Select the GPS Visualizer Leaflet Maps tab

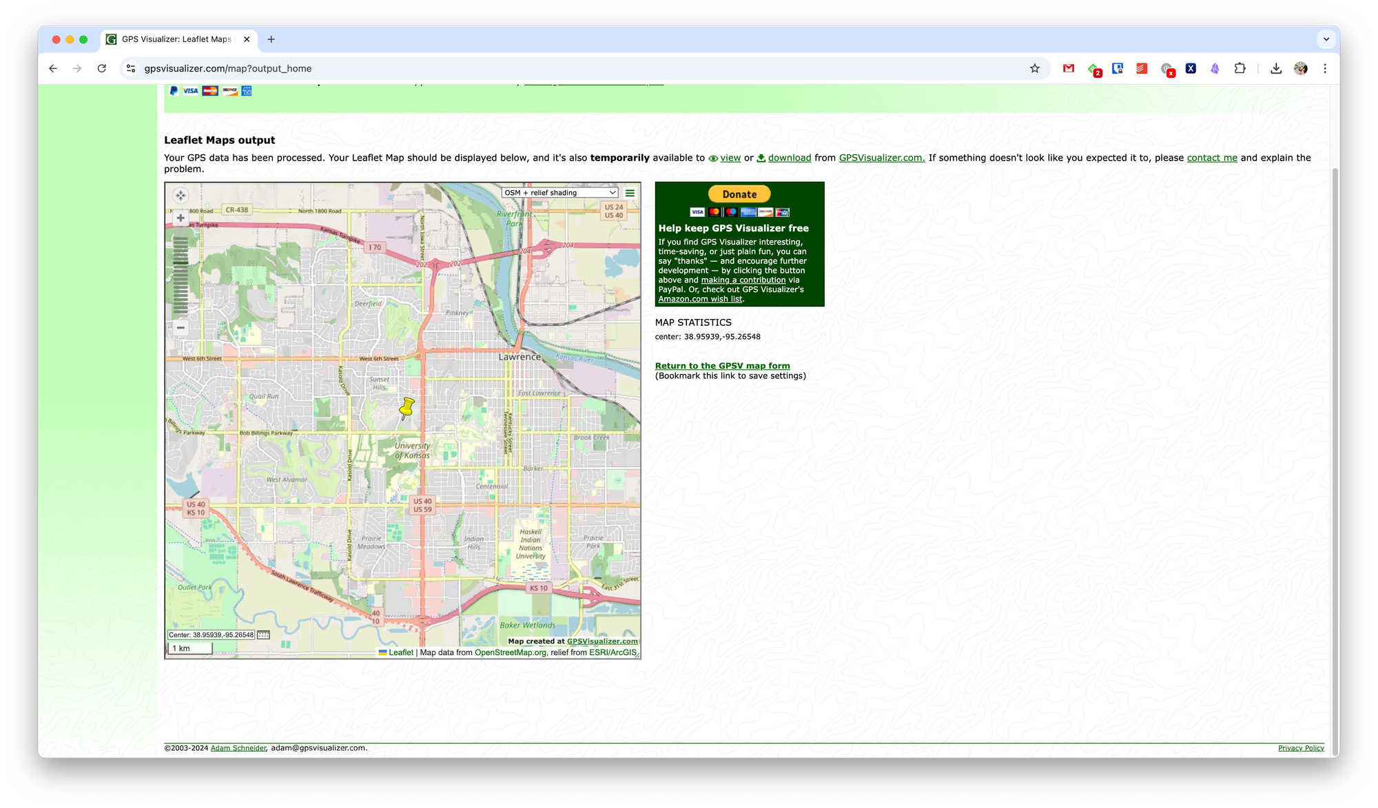click(176, 39)
